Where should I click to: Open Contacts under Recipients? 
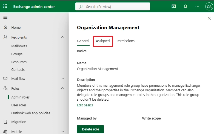pyautogui.click(x=18, y=69)
